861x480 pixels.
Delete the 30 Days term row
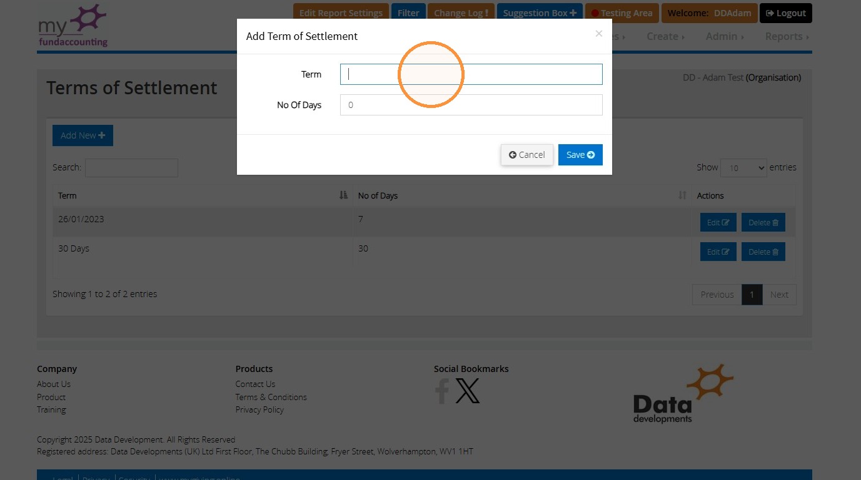(763, 252)
